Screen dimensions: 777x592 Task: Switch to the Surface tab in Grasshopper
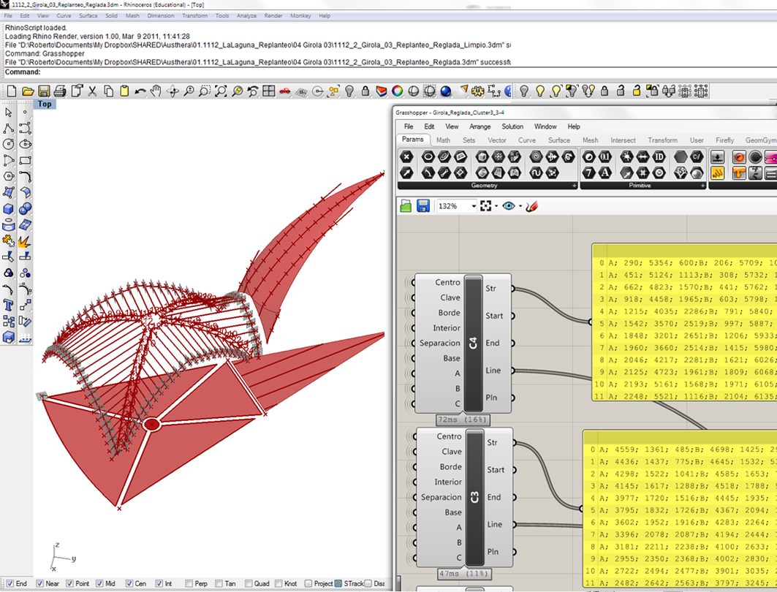pyautogui.click(x=559, y=140)
